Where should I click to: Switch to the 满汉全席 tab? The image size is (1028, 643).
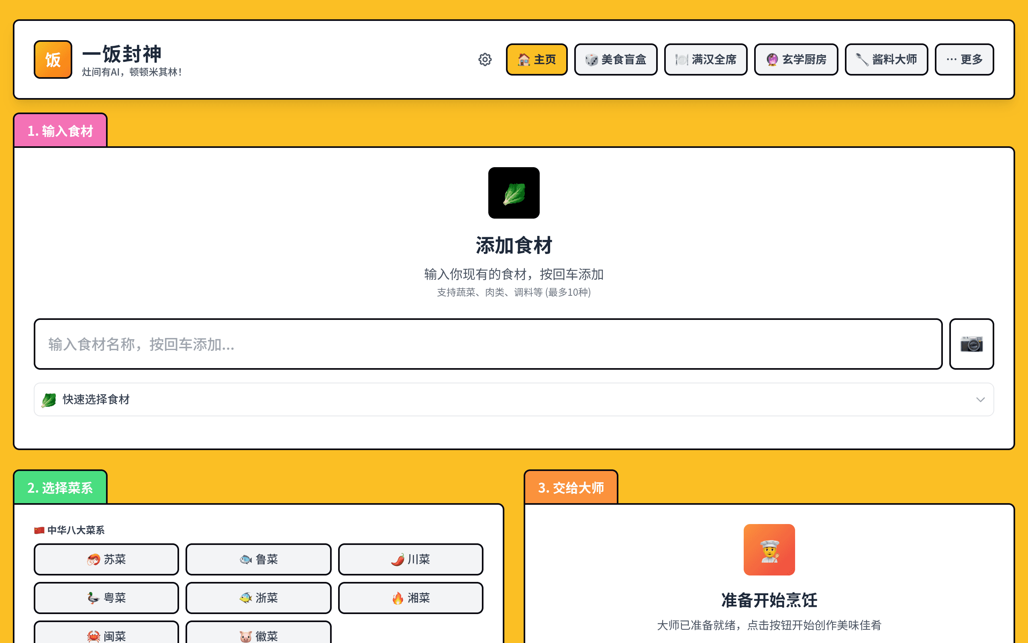pos(706,59)
